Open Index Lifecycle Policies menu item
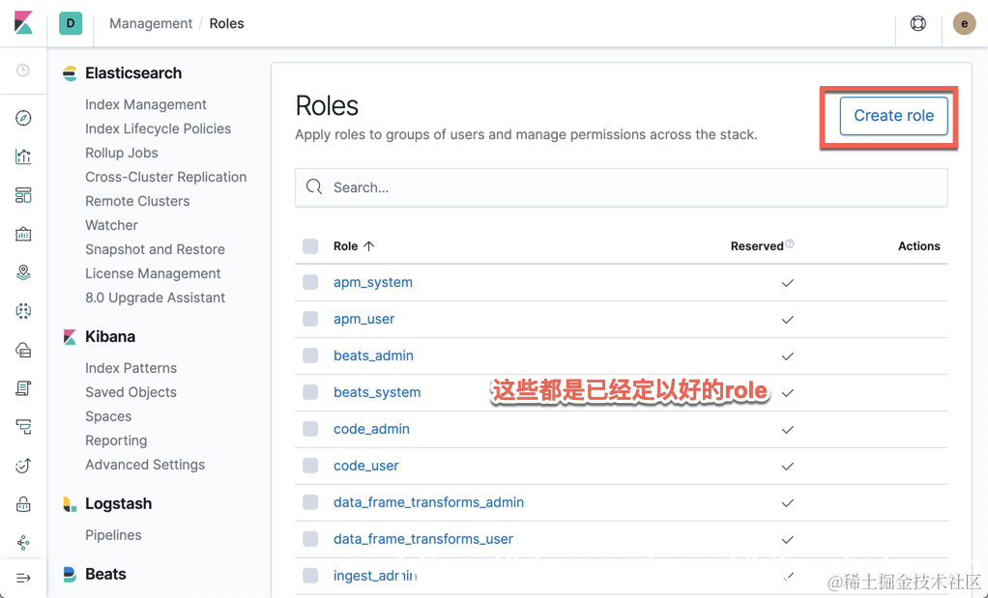 159,128
